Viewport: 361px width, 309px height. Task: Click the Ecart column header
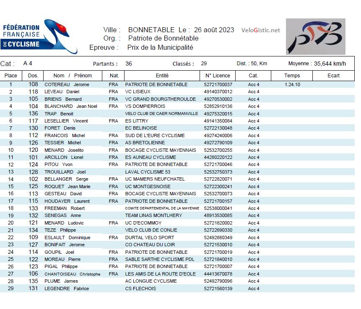coord(333,76)
